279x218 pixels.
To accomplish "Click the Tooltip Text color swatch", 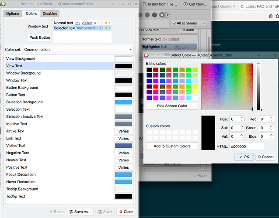I will coord(123,196).
